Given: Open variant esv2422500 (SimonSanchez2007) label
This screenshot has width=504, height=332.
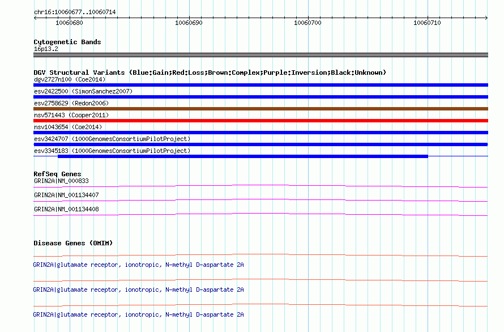Looking at the screenshot, I should pyautogui.click(x=83, y=91).
